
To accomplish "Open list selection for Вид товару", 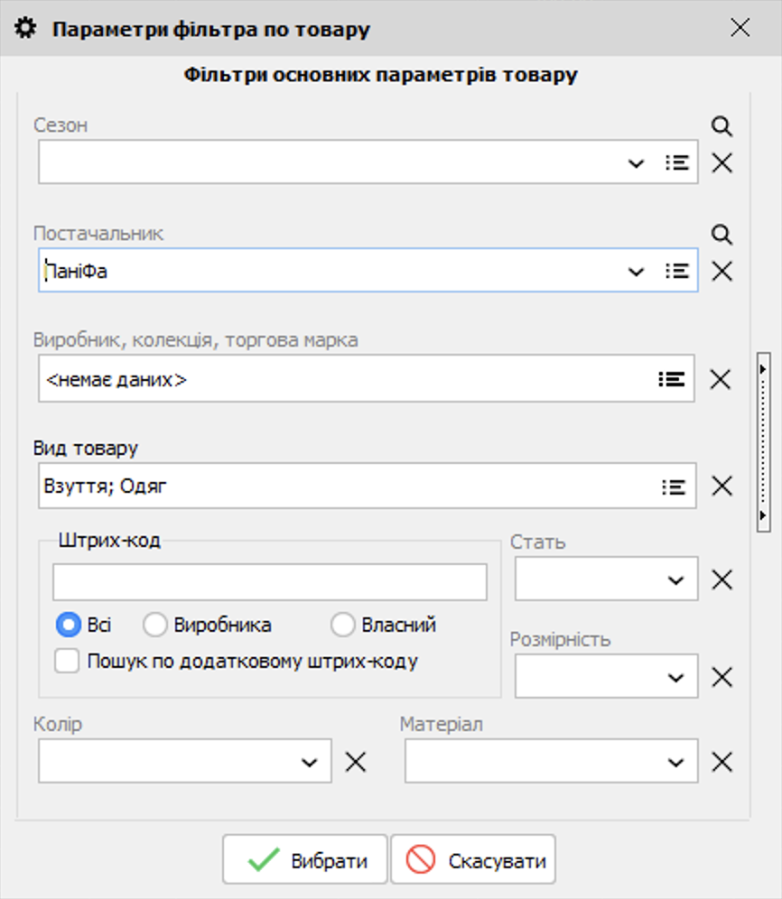I will [673, 486].
